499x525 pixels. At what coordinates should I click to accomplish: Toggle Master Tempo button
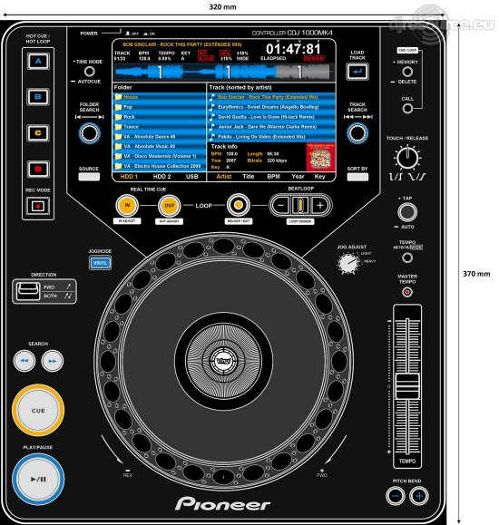coord(407,292)
